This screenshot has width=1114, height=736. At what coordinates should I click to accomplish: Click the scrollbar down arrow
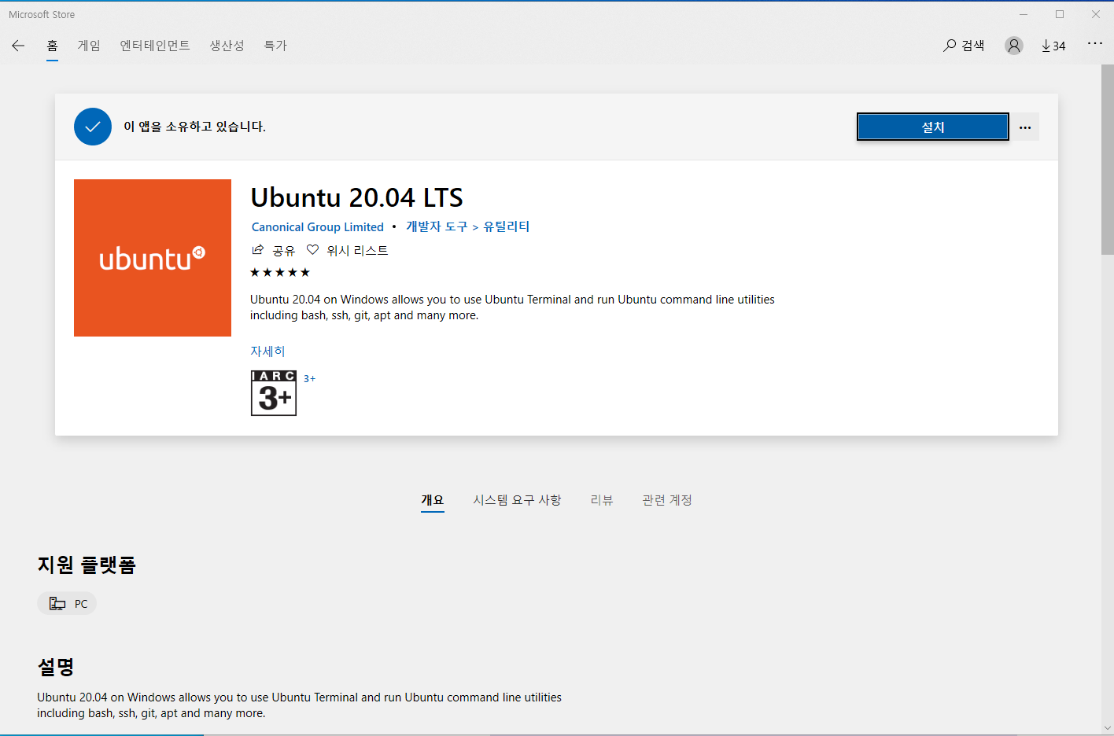(x=1108, y=729)
